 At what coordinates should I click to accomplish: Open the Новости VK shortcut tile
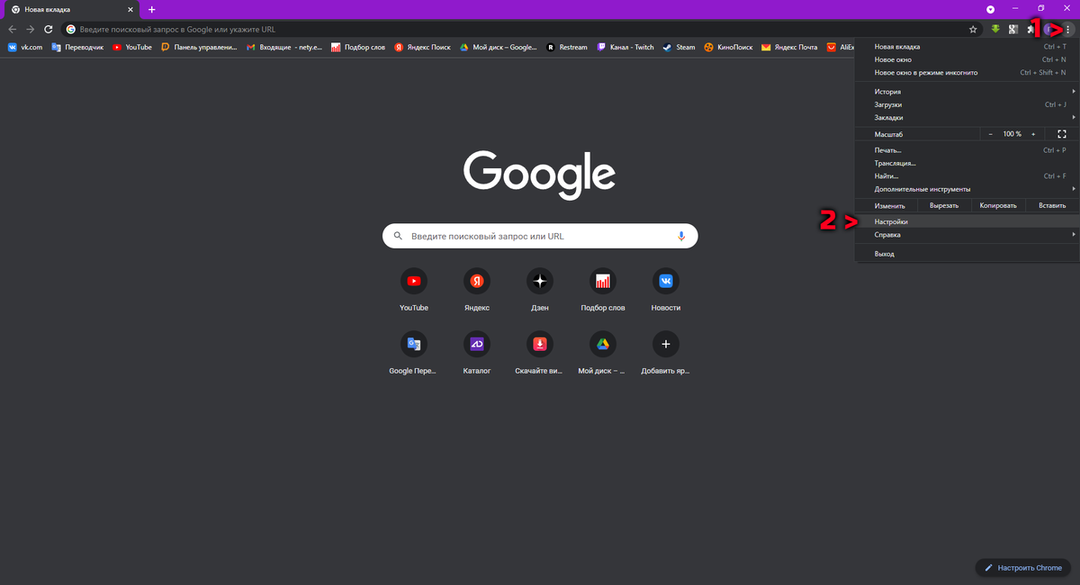click(x=666, y=290)
